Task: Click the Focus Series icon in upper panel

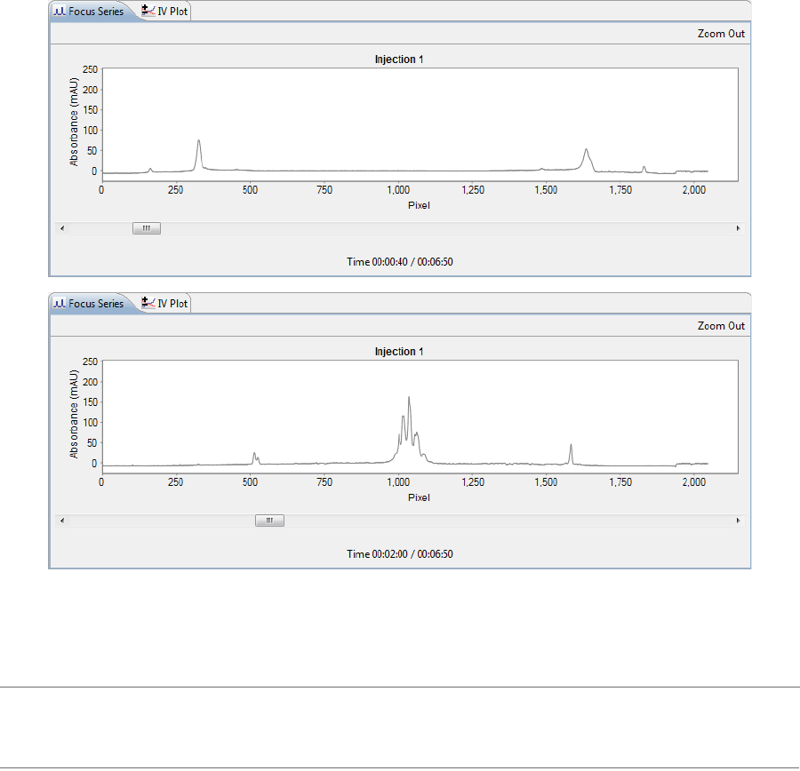Action: click(60, 11)
